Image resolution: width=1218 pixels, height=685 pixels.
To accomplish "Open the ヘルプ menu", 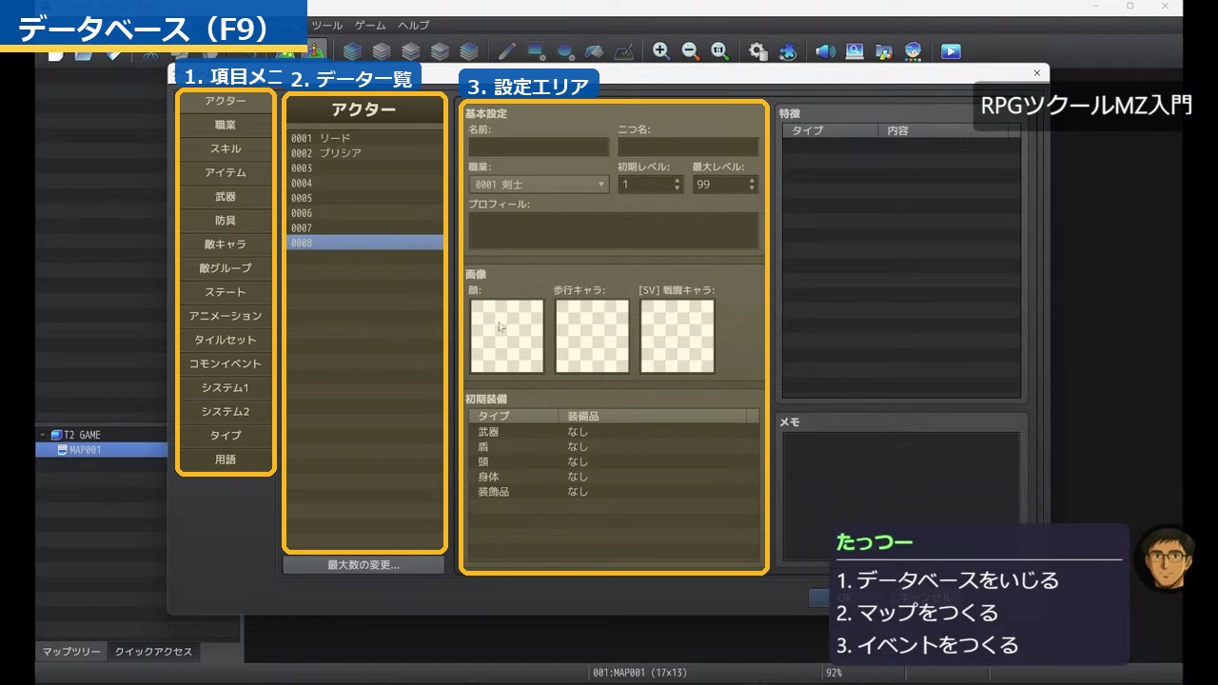I will pyautogui.click(x=414, y=25).
